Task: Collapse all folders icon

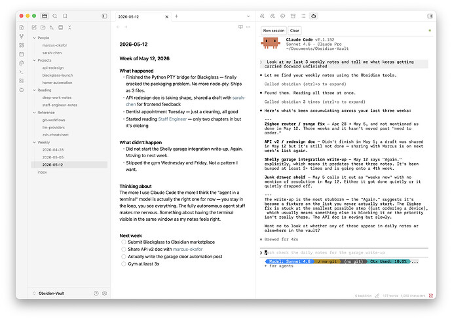Action: [69, 28]
